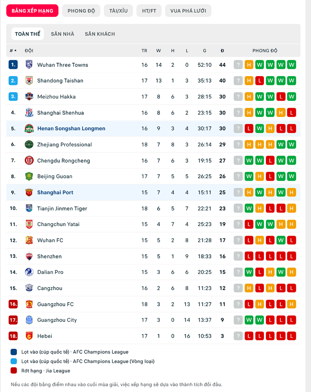Click the Meizhou Hakka team badge

pos(29,97)
